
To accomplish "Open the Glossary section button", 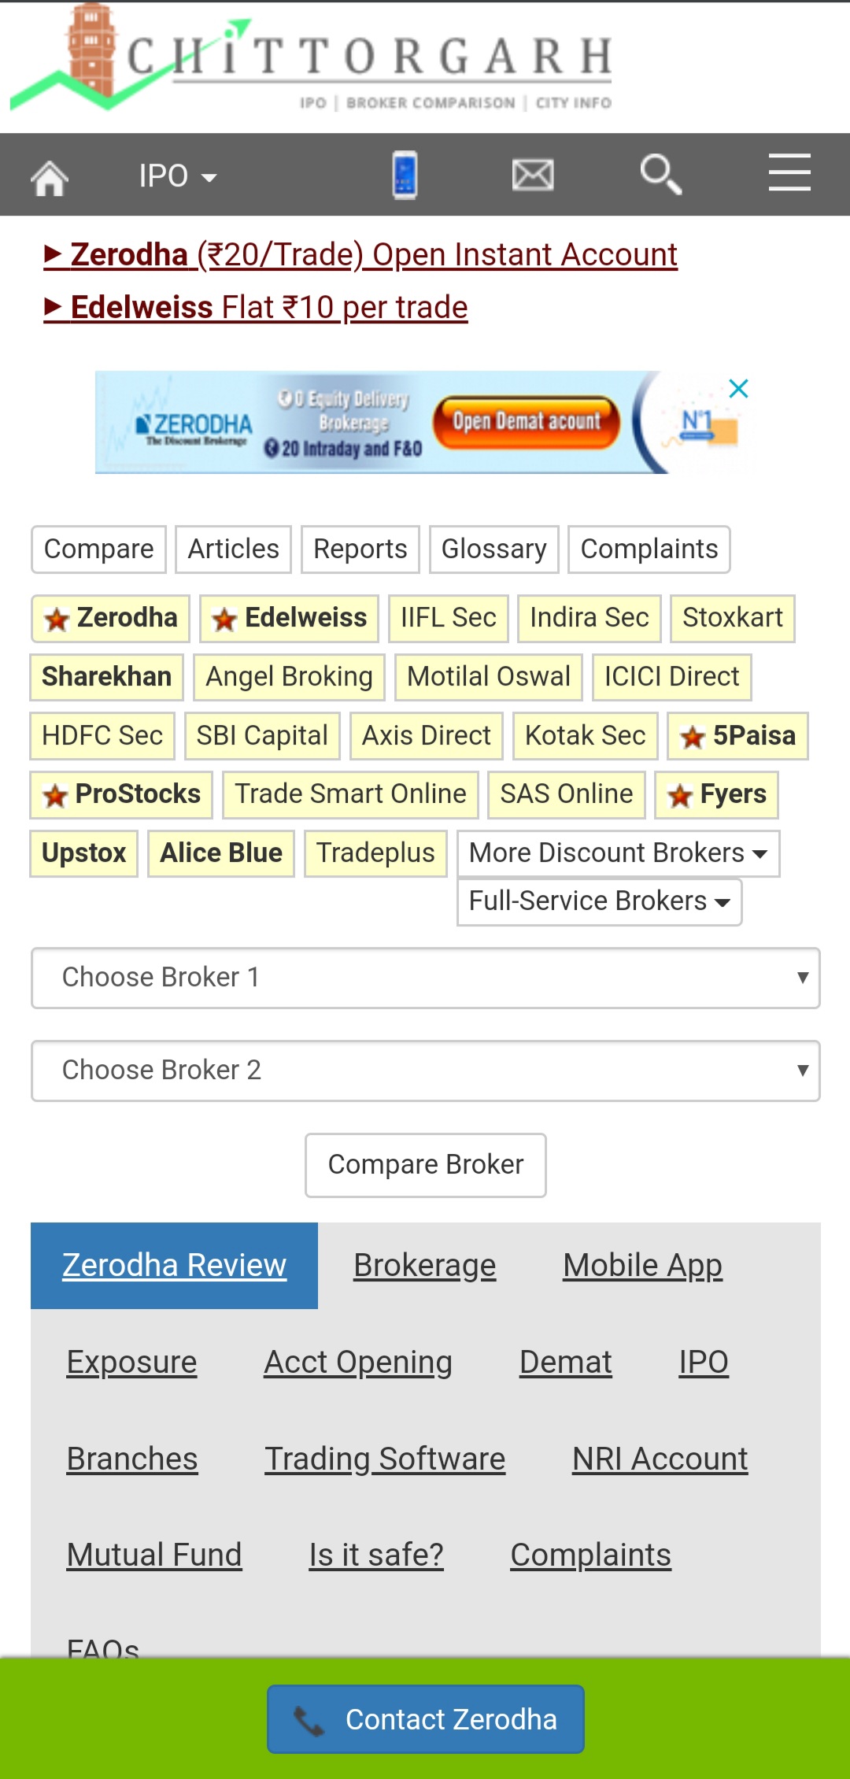I will tap(493, 549).
